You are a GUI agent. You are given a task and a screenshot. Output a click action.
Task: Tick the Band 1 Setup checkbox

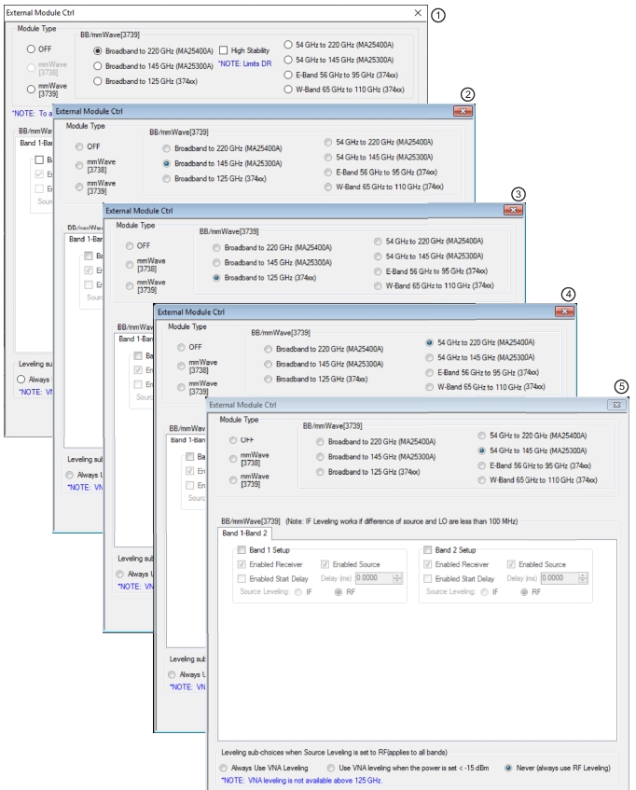tap(242, 550)
